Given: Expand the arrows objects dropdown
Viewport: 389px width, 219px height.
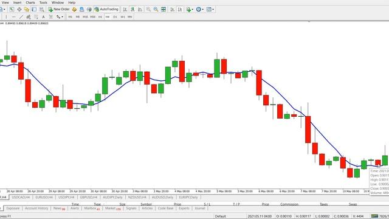Looking at the screenshot, I should pos(62,17).
